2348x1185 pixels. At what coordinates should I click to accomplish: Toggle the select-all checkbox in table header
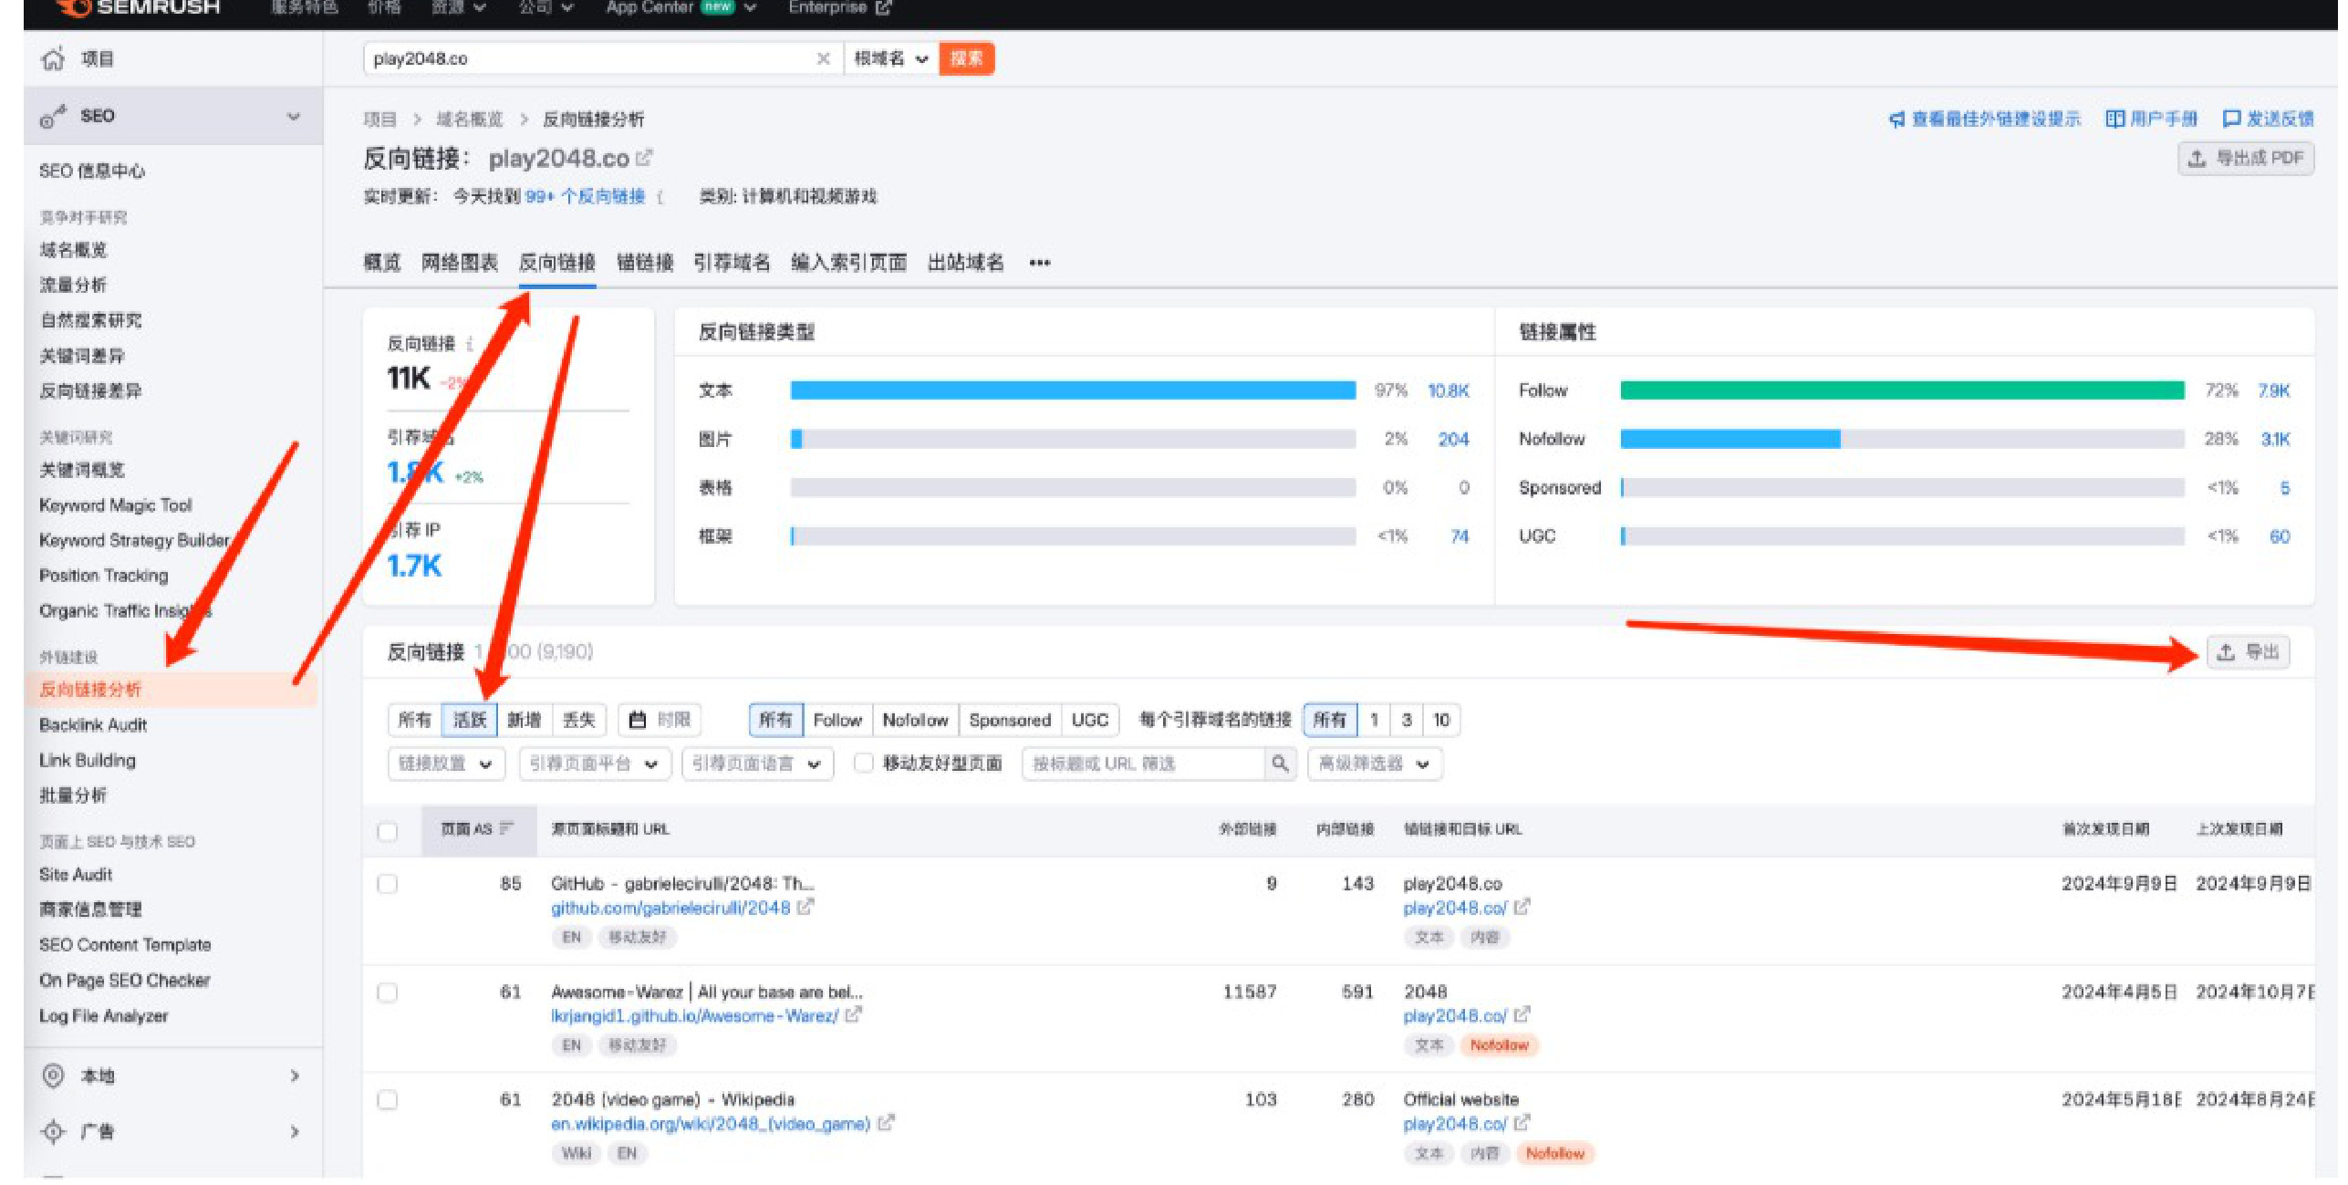pos(388,831)
